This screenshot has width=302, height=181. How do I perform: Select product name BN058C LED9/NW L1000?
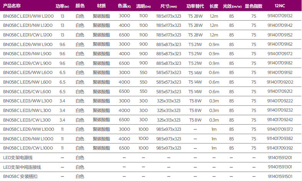(x=28, y=139)
